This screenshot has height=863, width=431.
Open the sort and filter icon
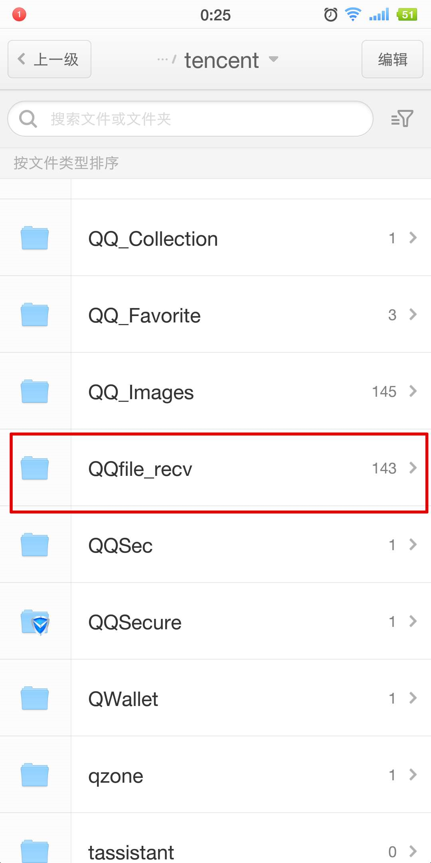(x=402, y=119)
